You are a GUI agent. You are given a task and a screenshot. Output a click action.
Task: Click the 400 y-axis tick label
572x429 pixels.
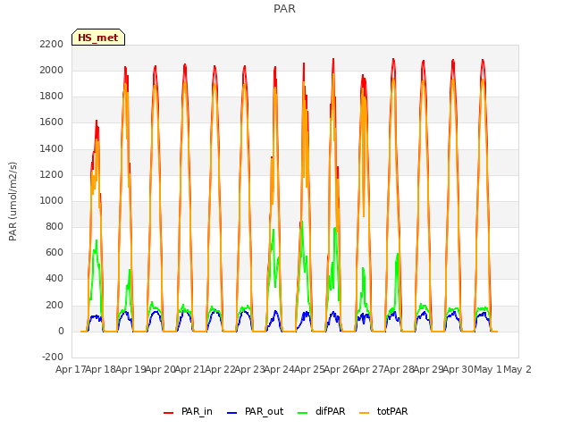pyautogui.click(x=55, y=279)
